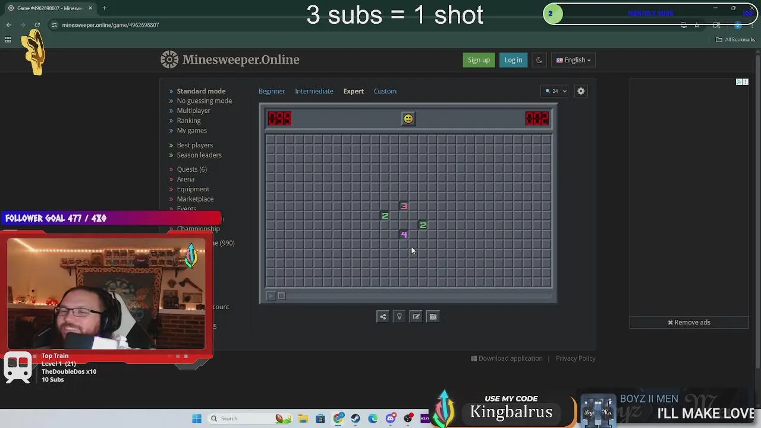Open Ranking in the sidebar
761x428 pixels.
[188, 121]
